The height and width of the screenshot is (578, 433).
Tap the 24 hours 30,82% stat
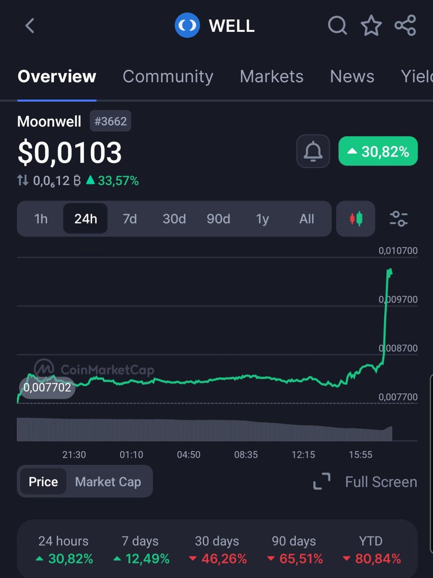64,550
